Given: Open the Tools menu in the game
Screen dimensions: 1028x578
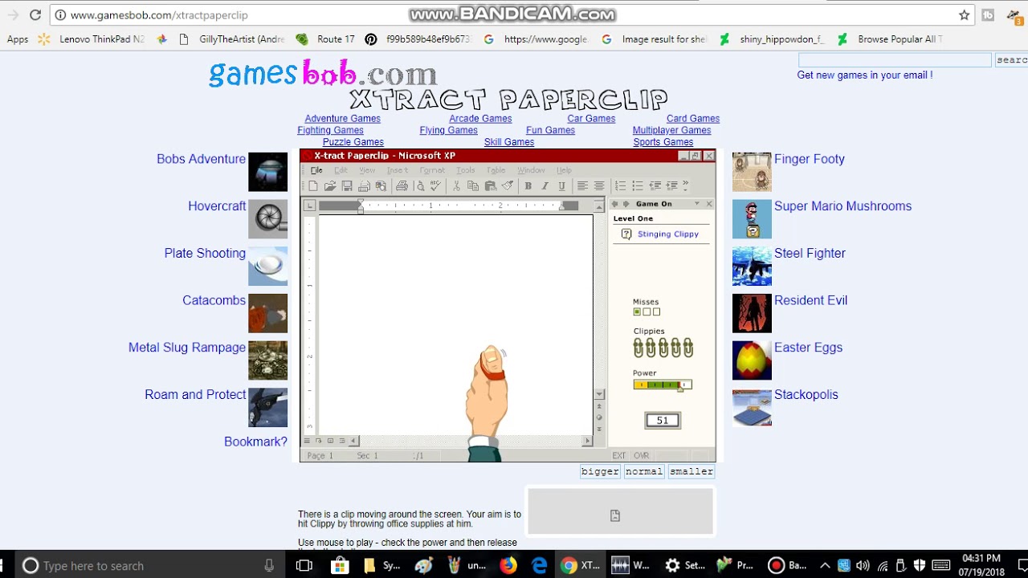Looking at the screenshot, I should [x=466, y=170].
